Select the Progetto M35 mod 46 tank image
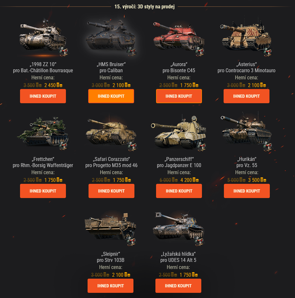The image size is (295, 298). point(111,132)
